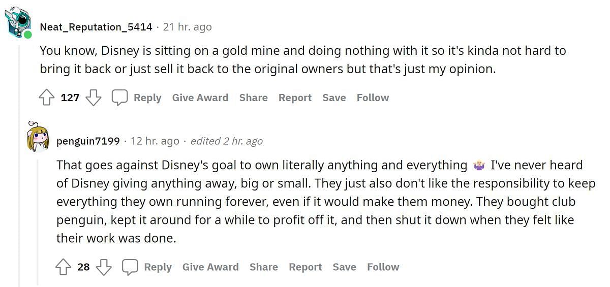This screenshot has height=287, width=610.
Task: Open Neat_Reputation_5414's avatar profile
Action: pos(18,23)
